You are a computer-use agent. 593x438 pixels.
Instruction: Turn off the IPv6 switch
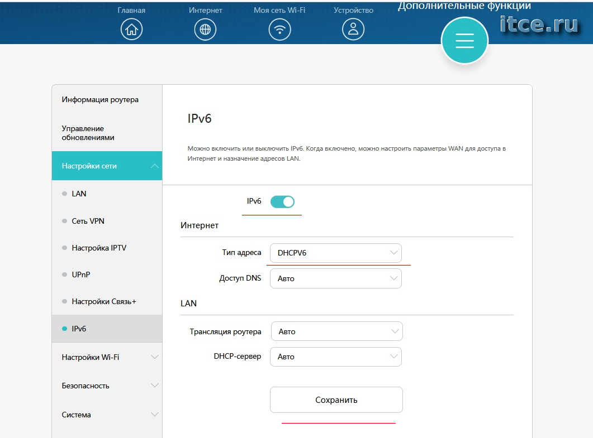[x=282, y=201]
